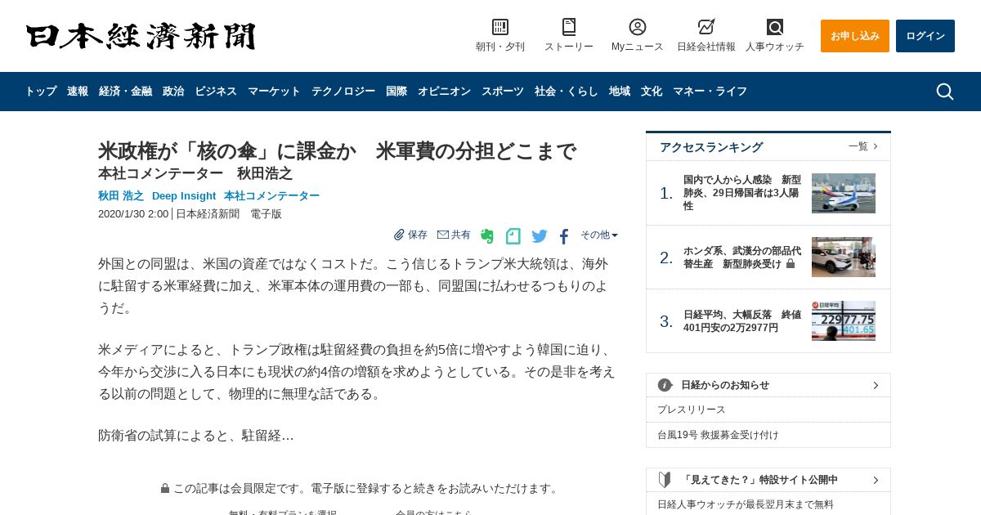Go to the トップ menu item
This screenshot has height=515, width=981.
tap(41, 92)
